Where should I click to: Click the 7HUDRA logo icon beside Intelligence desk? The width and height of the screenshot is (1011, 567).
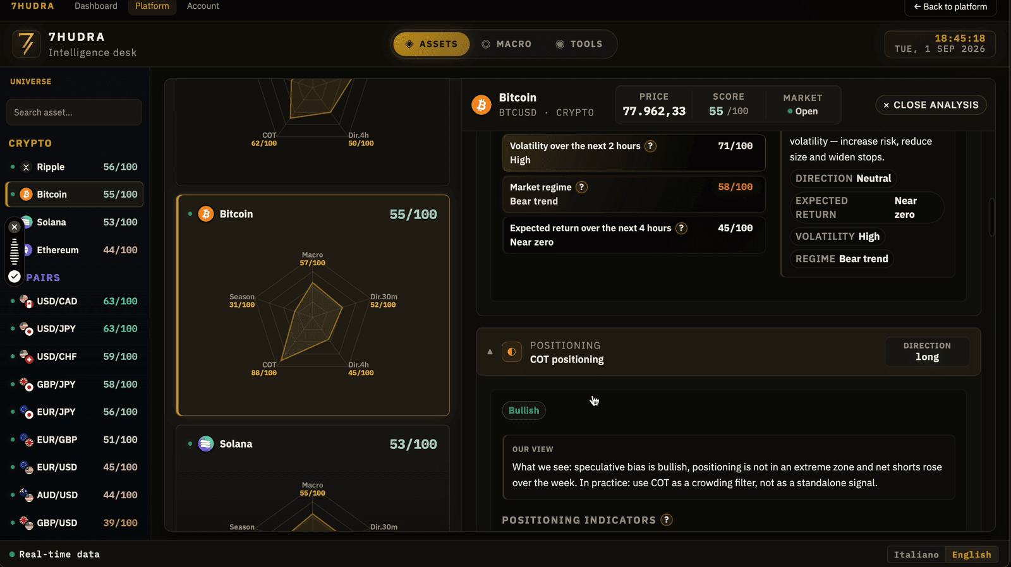pos(27,44)
